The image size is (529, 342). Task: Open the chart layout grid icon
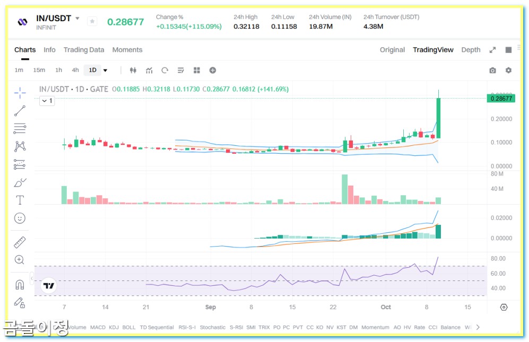pyautogui.click(x=197, y=70)
